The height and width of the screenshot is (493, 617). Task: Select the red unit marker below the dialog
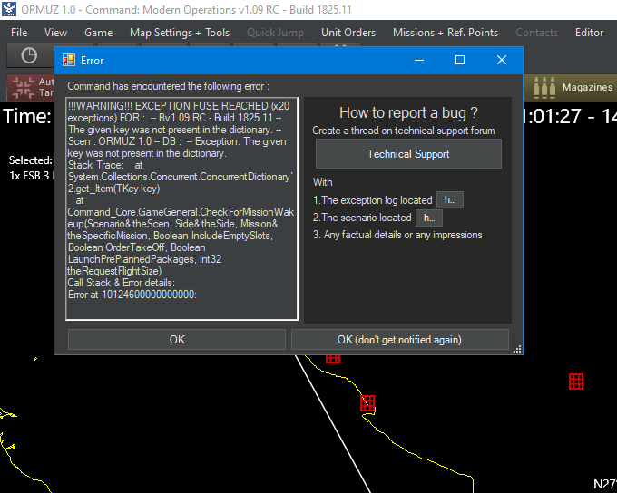[x=333, y=358]
